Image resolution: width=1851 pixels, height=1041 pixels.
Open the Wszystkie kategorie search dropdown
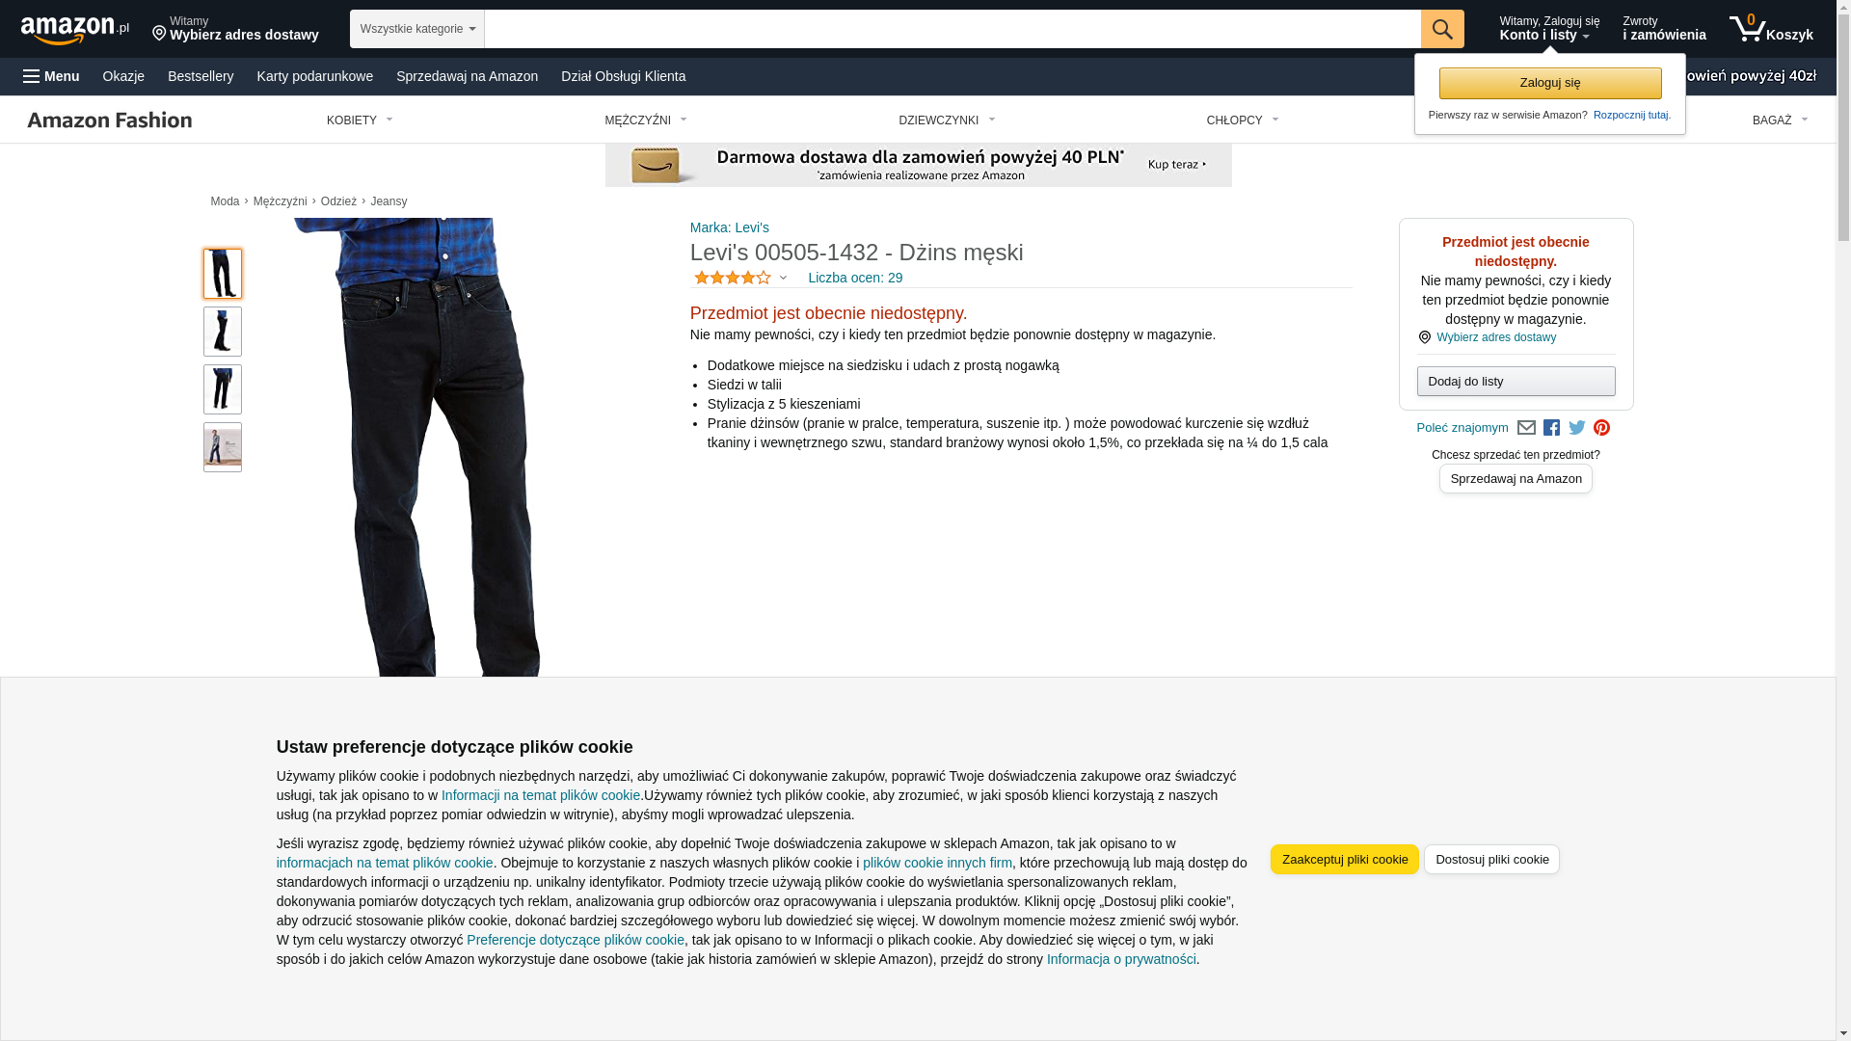(416, 29)
